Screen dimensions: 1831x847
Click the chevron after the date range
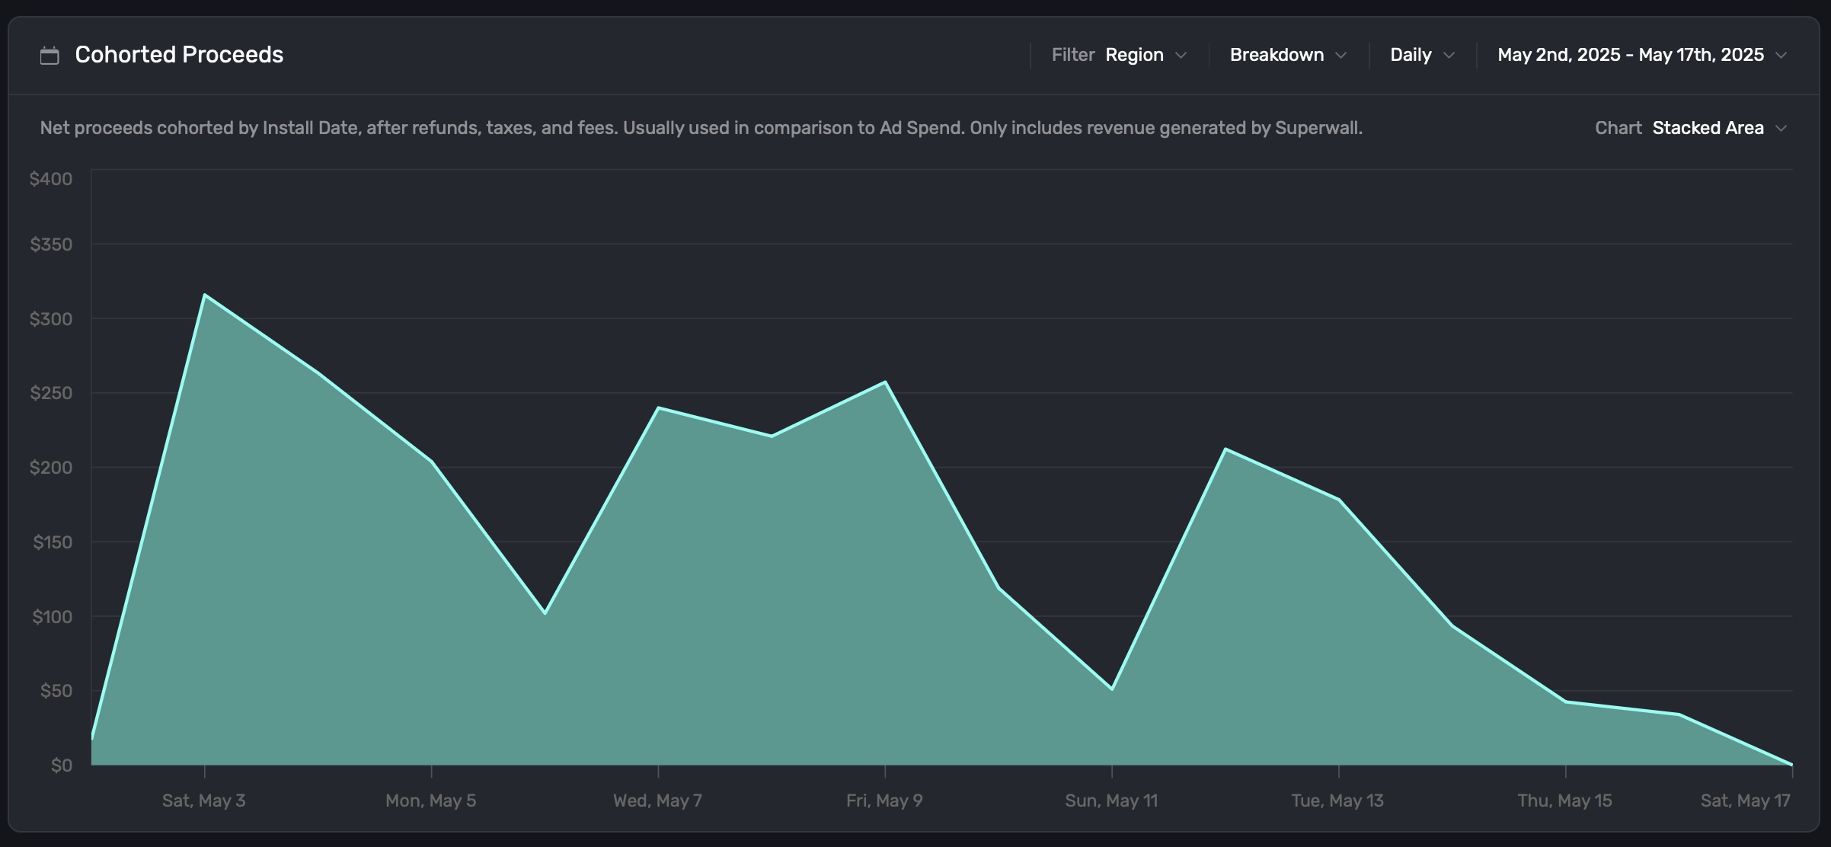[1781, 56]
